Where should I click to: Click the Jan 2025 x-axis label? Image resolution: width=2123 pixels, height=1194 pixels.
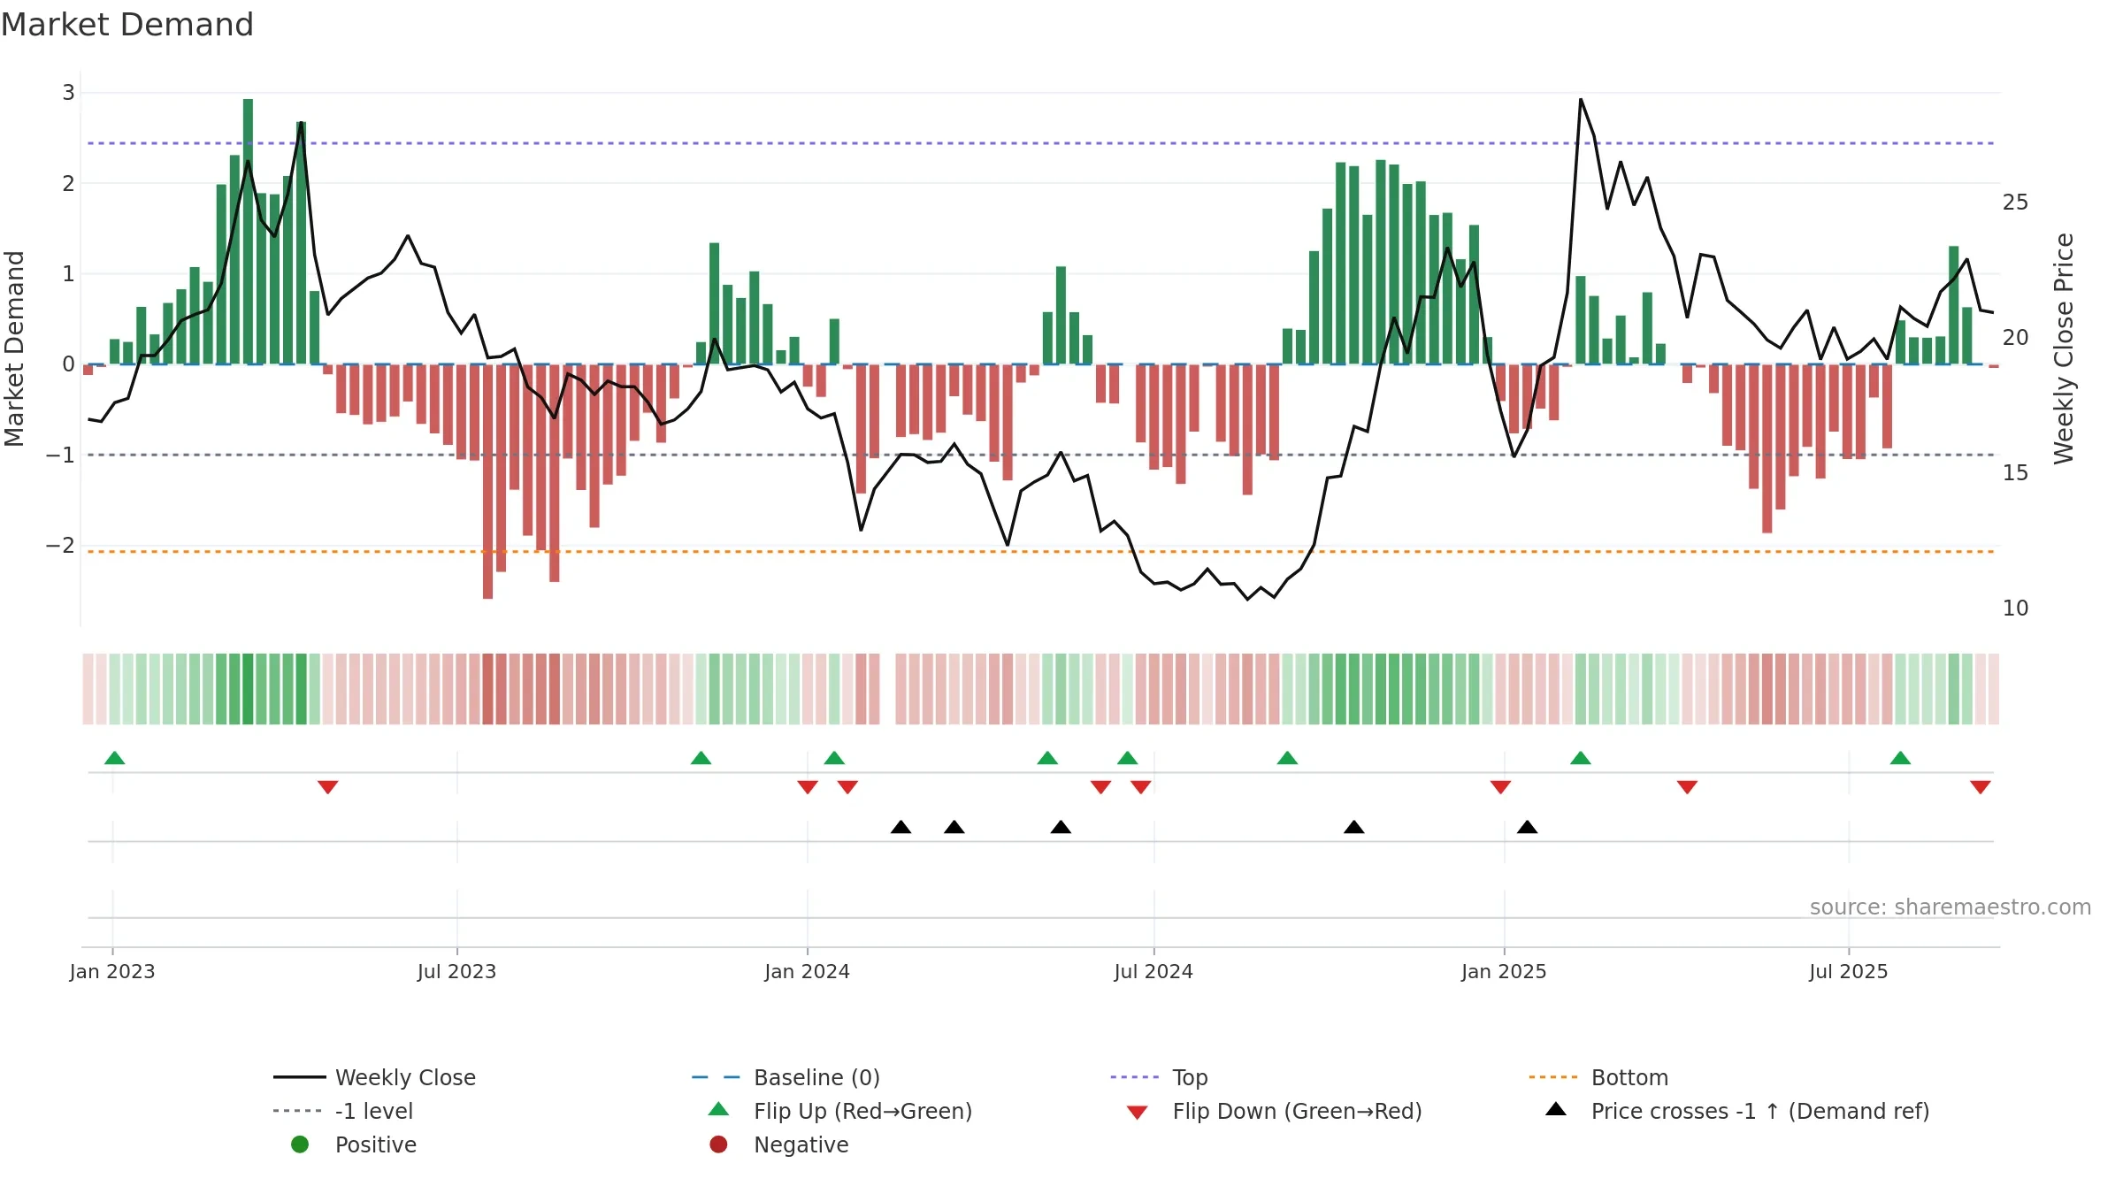tap(1504, 971)
